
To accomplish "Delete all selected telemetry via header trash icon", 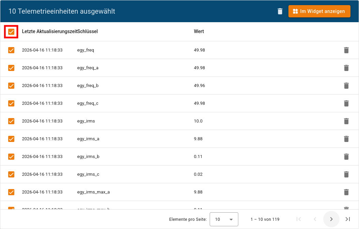I will click(x=280, y=11).
